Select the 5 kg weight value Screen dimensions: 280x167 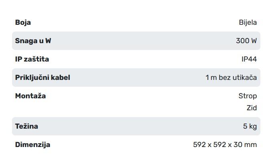point(250,126)
